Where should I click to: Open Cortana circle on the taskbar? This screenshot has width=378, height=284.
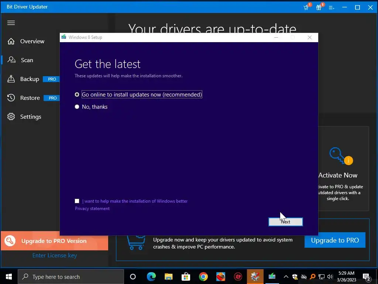(133, 277)
